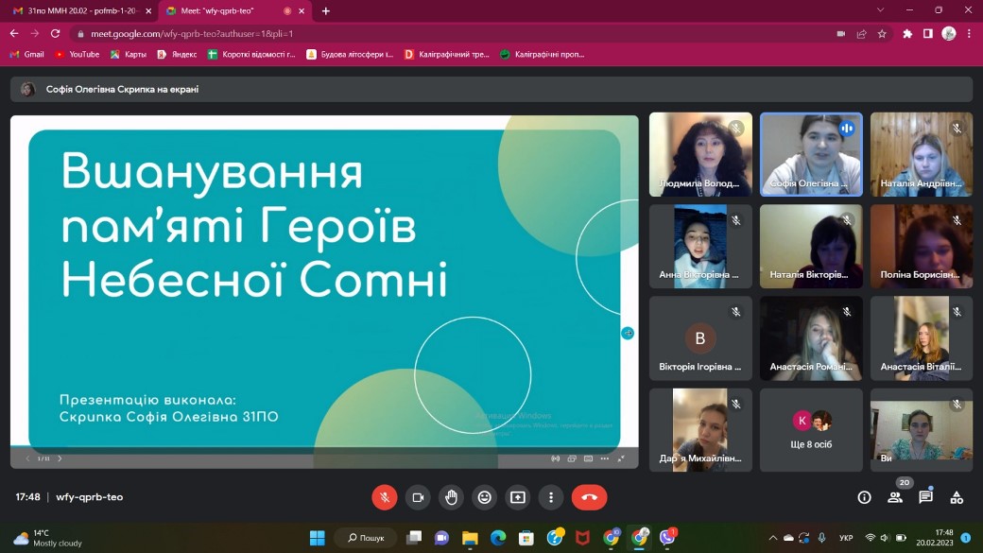Open presentation viewer three-dot options
983x553 pixels.
point(603,458)
